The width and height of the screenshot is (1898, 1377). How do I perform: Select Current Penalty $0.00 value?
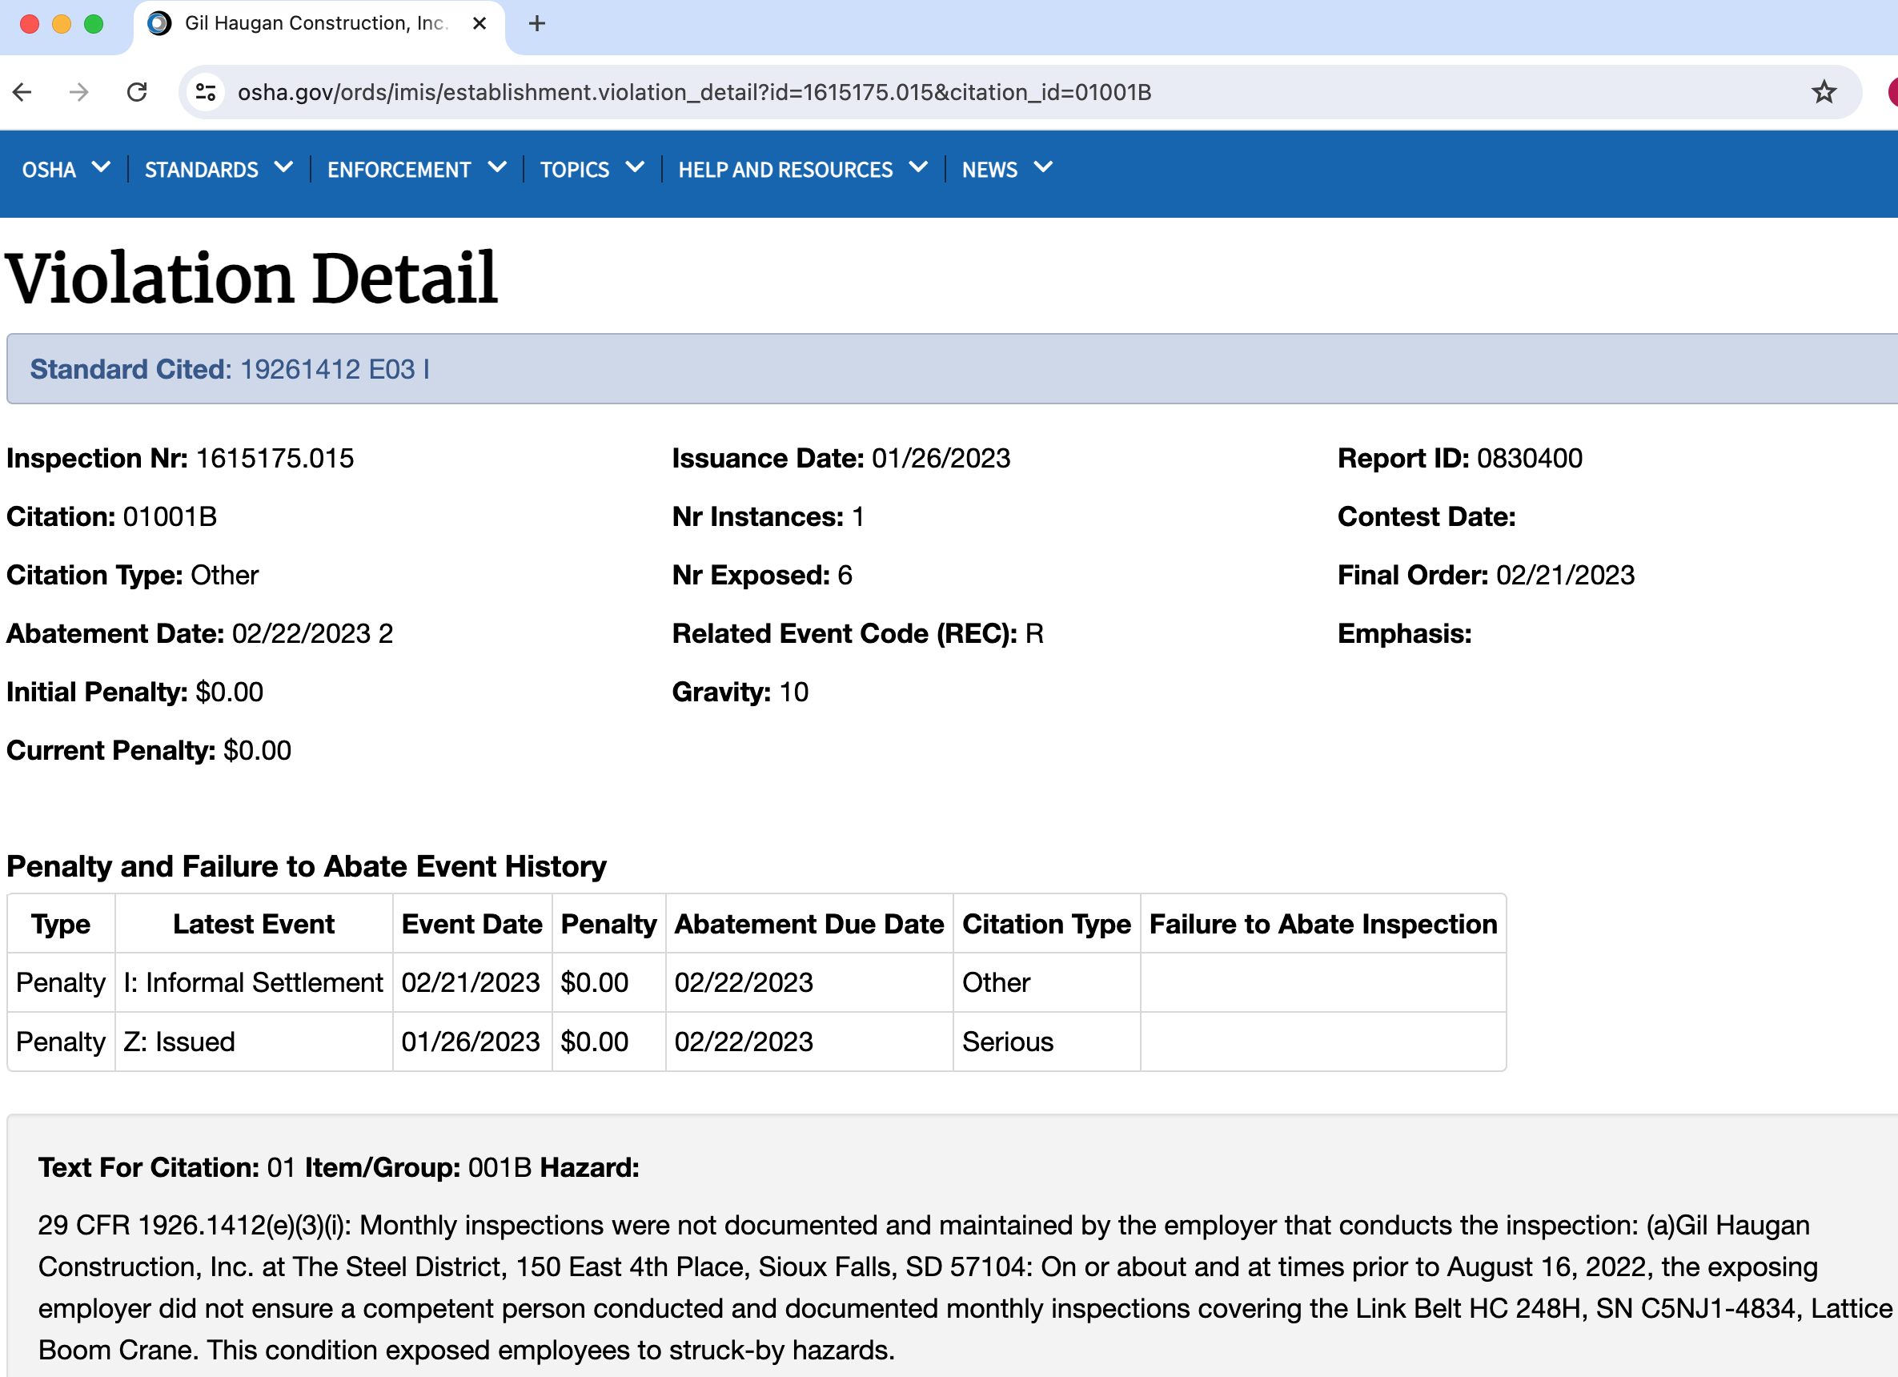(257, 752)
